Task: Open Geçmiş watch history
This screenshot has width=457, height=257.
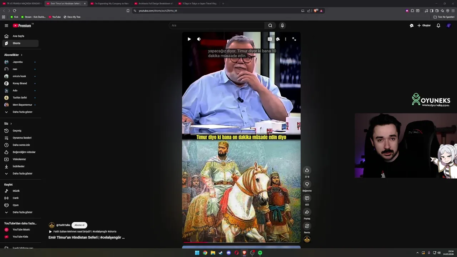Action: tap(20, 131)
